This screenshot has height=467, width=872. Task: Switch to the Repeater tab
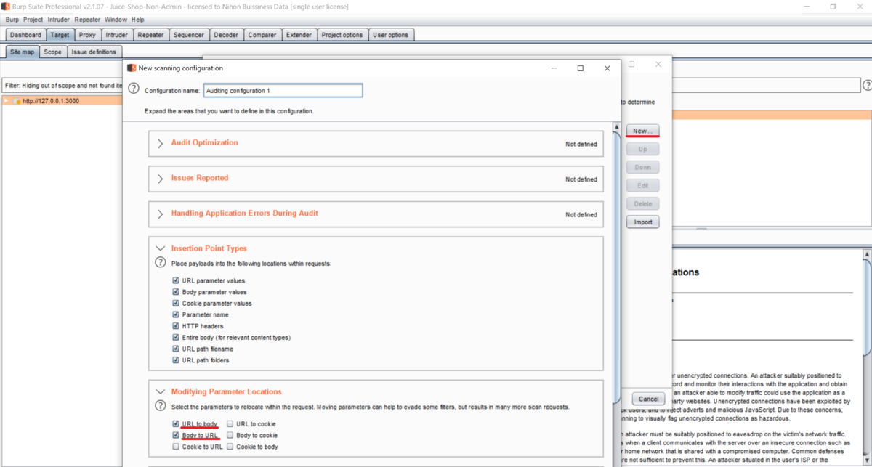pos(150,35)
